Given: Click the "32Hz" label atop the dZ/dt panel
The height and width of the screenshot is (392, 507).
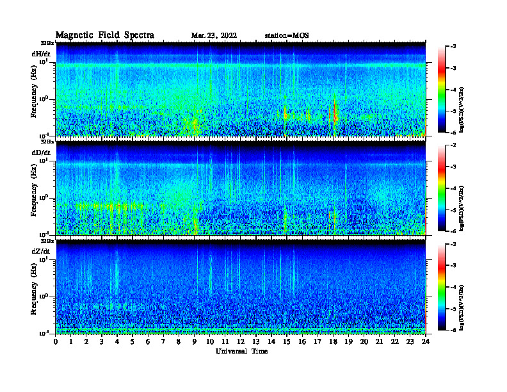Looking at the screenshot, I should [47, 241].
